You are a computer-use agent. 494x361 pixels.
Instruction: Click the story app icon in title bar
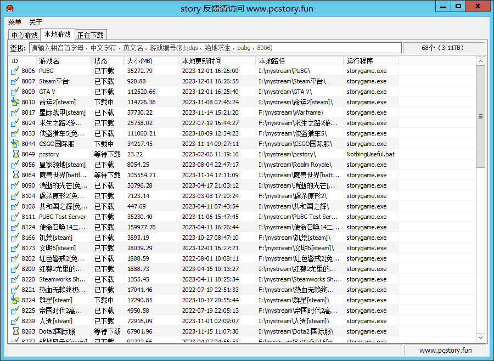tap(10, 8)
